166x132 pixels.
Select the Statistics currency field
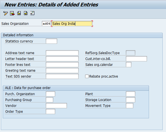click(51, 41)
